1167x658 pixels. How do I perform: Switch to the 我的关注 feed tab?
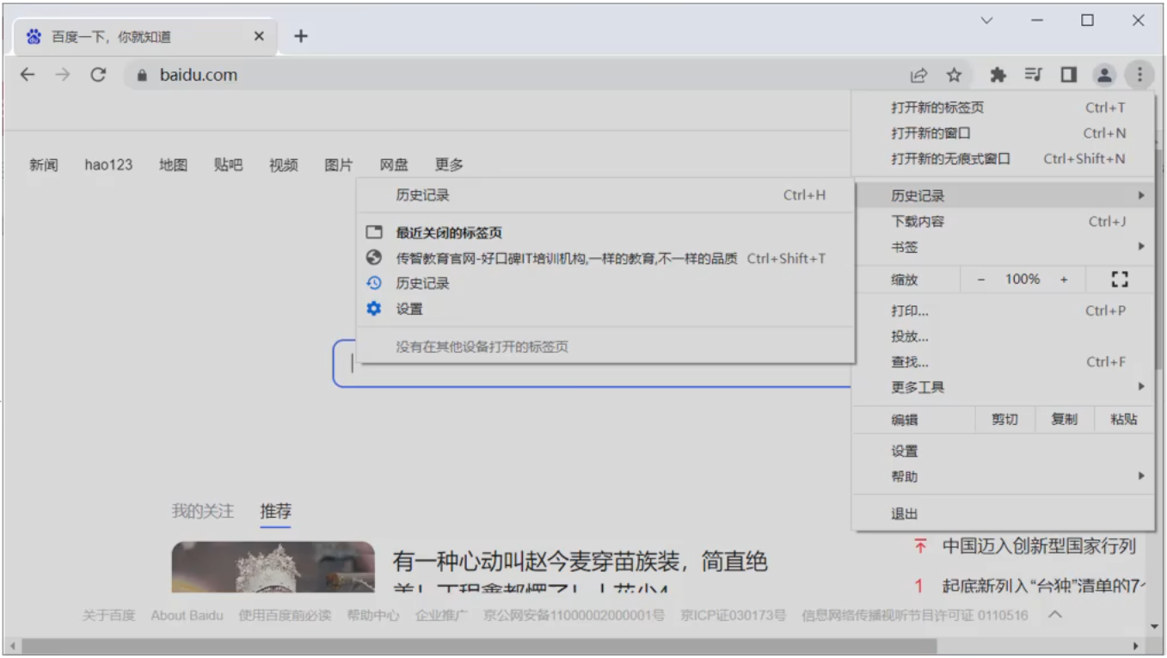[203, 512]
